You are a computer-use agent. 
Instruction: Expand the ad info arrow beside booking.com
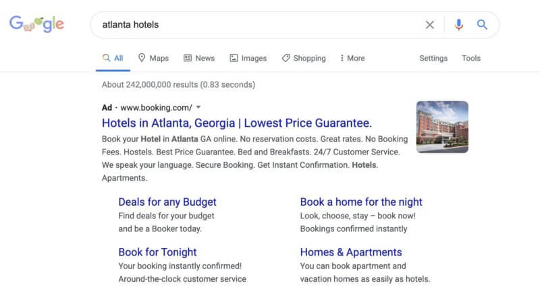[199, 107]
